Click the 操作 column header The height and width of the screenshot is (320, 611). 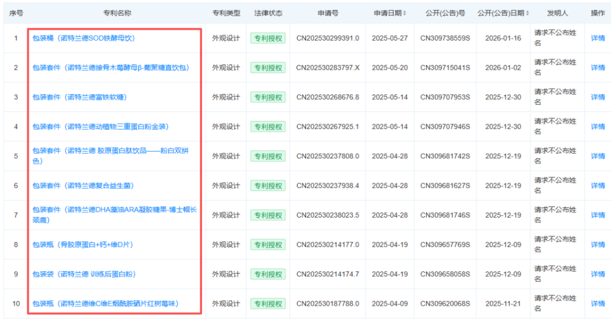(x=598, y=13)
